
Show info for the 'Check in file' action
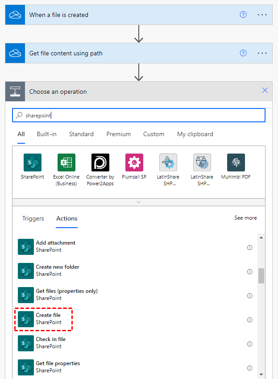pos(249,344)
